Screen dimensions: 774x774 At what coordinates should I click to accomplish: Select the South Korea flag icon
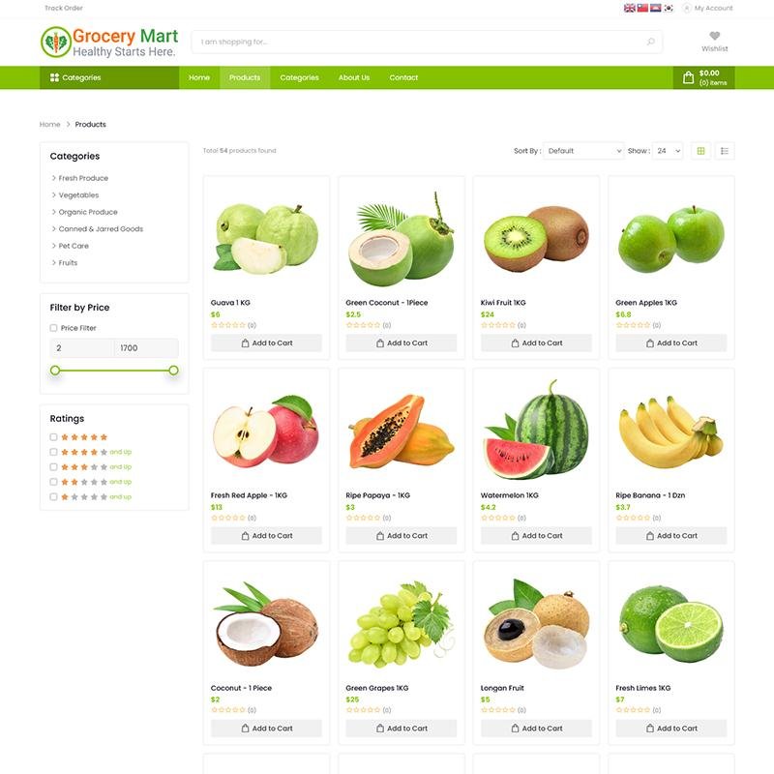click(668, 8)
